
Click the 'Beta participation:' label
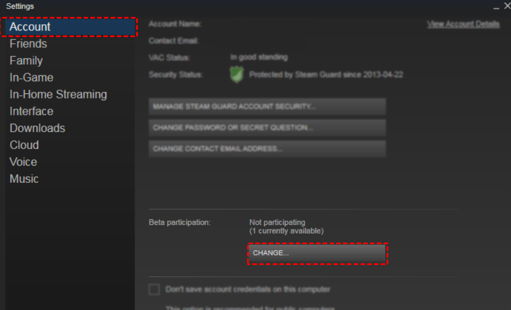tap(180, 222)
